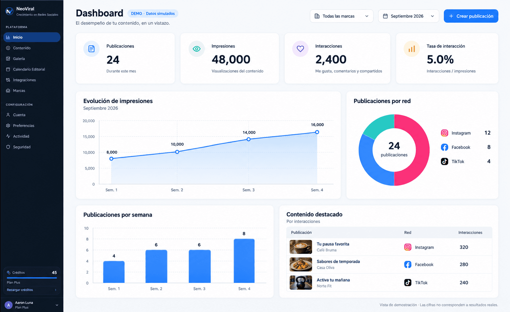Click the credits progress bar
This screenshot has height=312, width=510.
pyautogui.click(x=32, y=278)
